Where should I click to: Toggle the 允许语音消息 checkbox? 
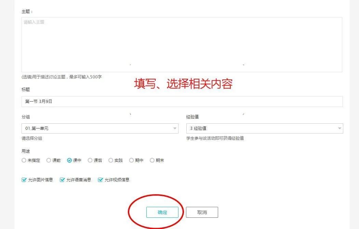pos(62,180)
